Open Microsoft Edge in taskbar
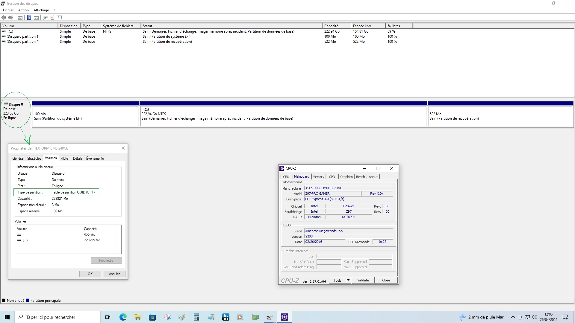 [123, 317]
